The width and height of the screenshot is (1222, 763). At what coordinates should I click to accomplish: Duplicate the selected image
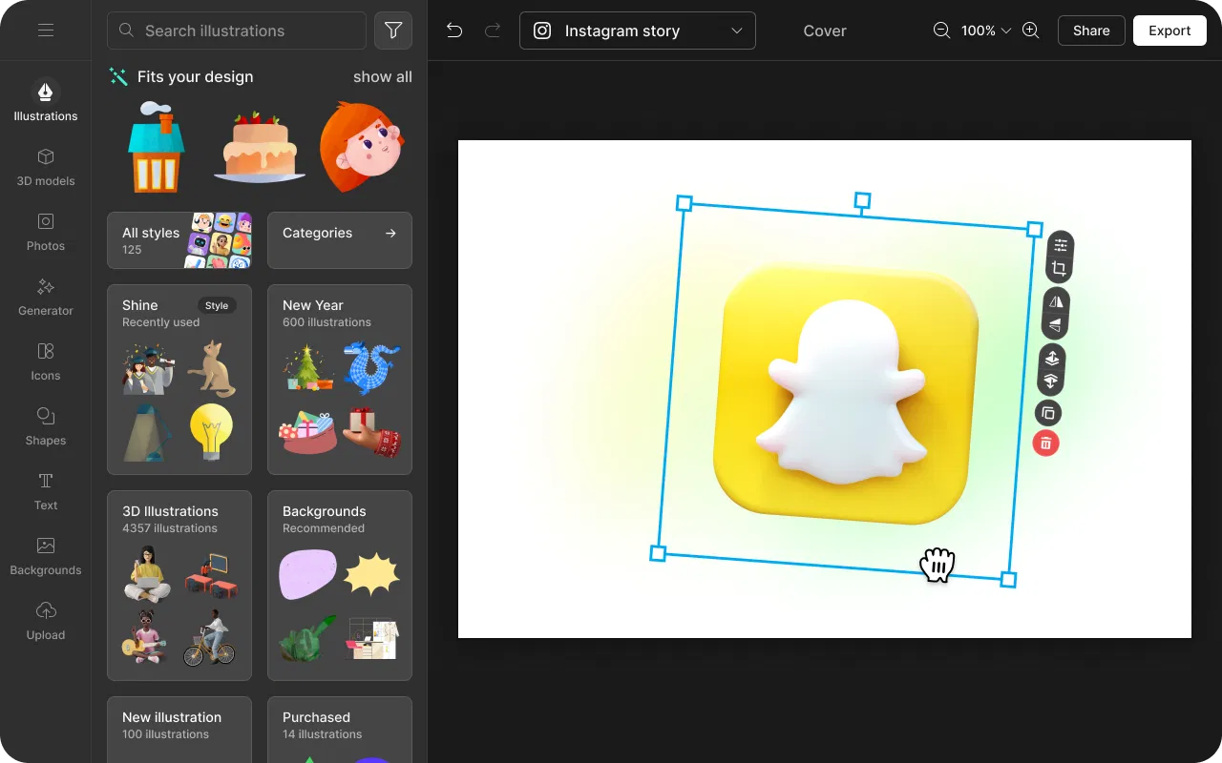(1048, 413)
